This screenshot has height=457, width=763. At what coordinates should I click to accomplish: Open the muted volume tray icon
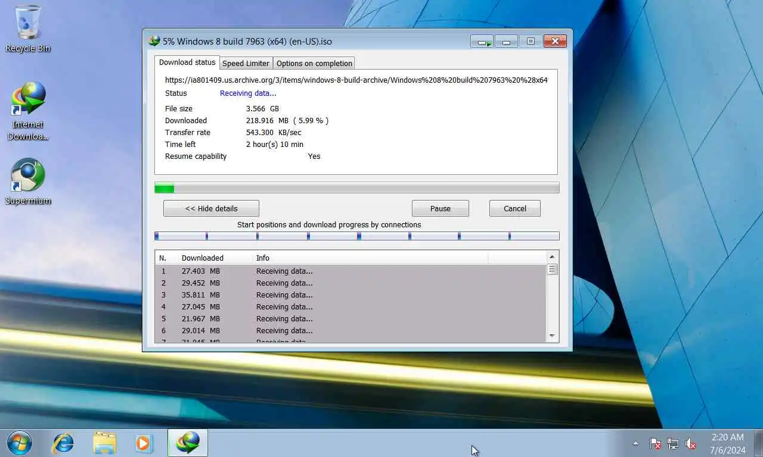pos(691,443)
